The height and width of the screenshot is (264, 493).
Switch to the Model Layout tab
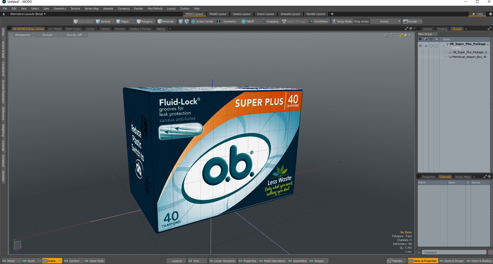point(218,14)
